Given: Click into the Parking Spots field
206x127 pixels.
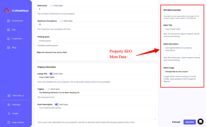Looking at the screenshot, I should [96, 41].
